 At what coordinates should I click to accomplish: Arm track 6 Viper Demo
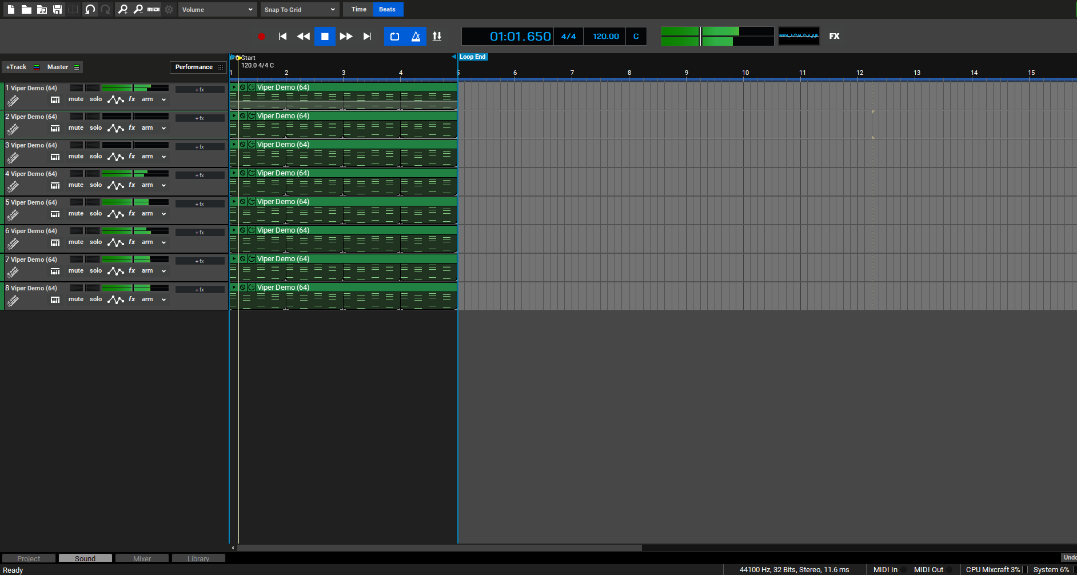coord(147,242)
